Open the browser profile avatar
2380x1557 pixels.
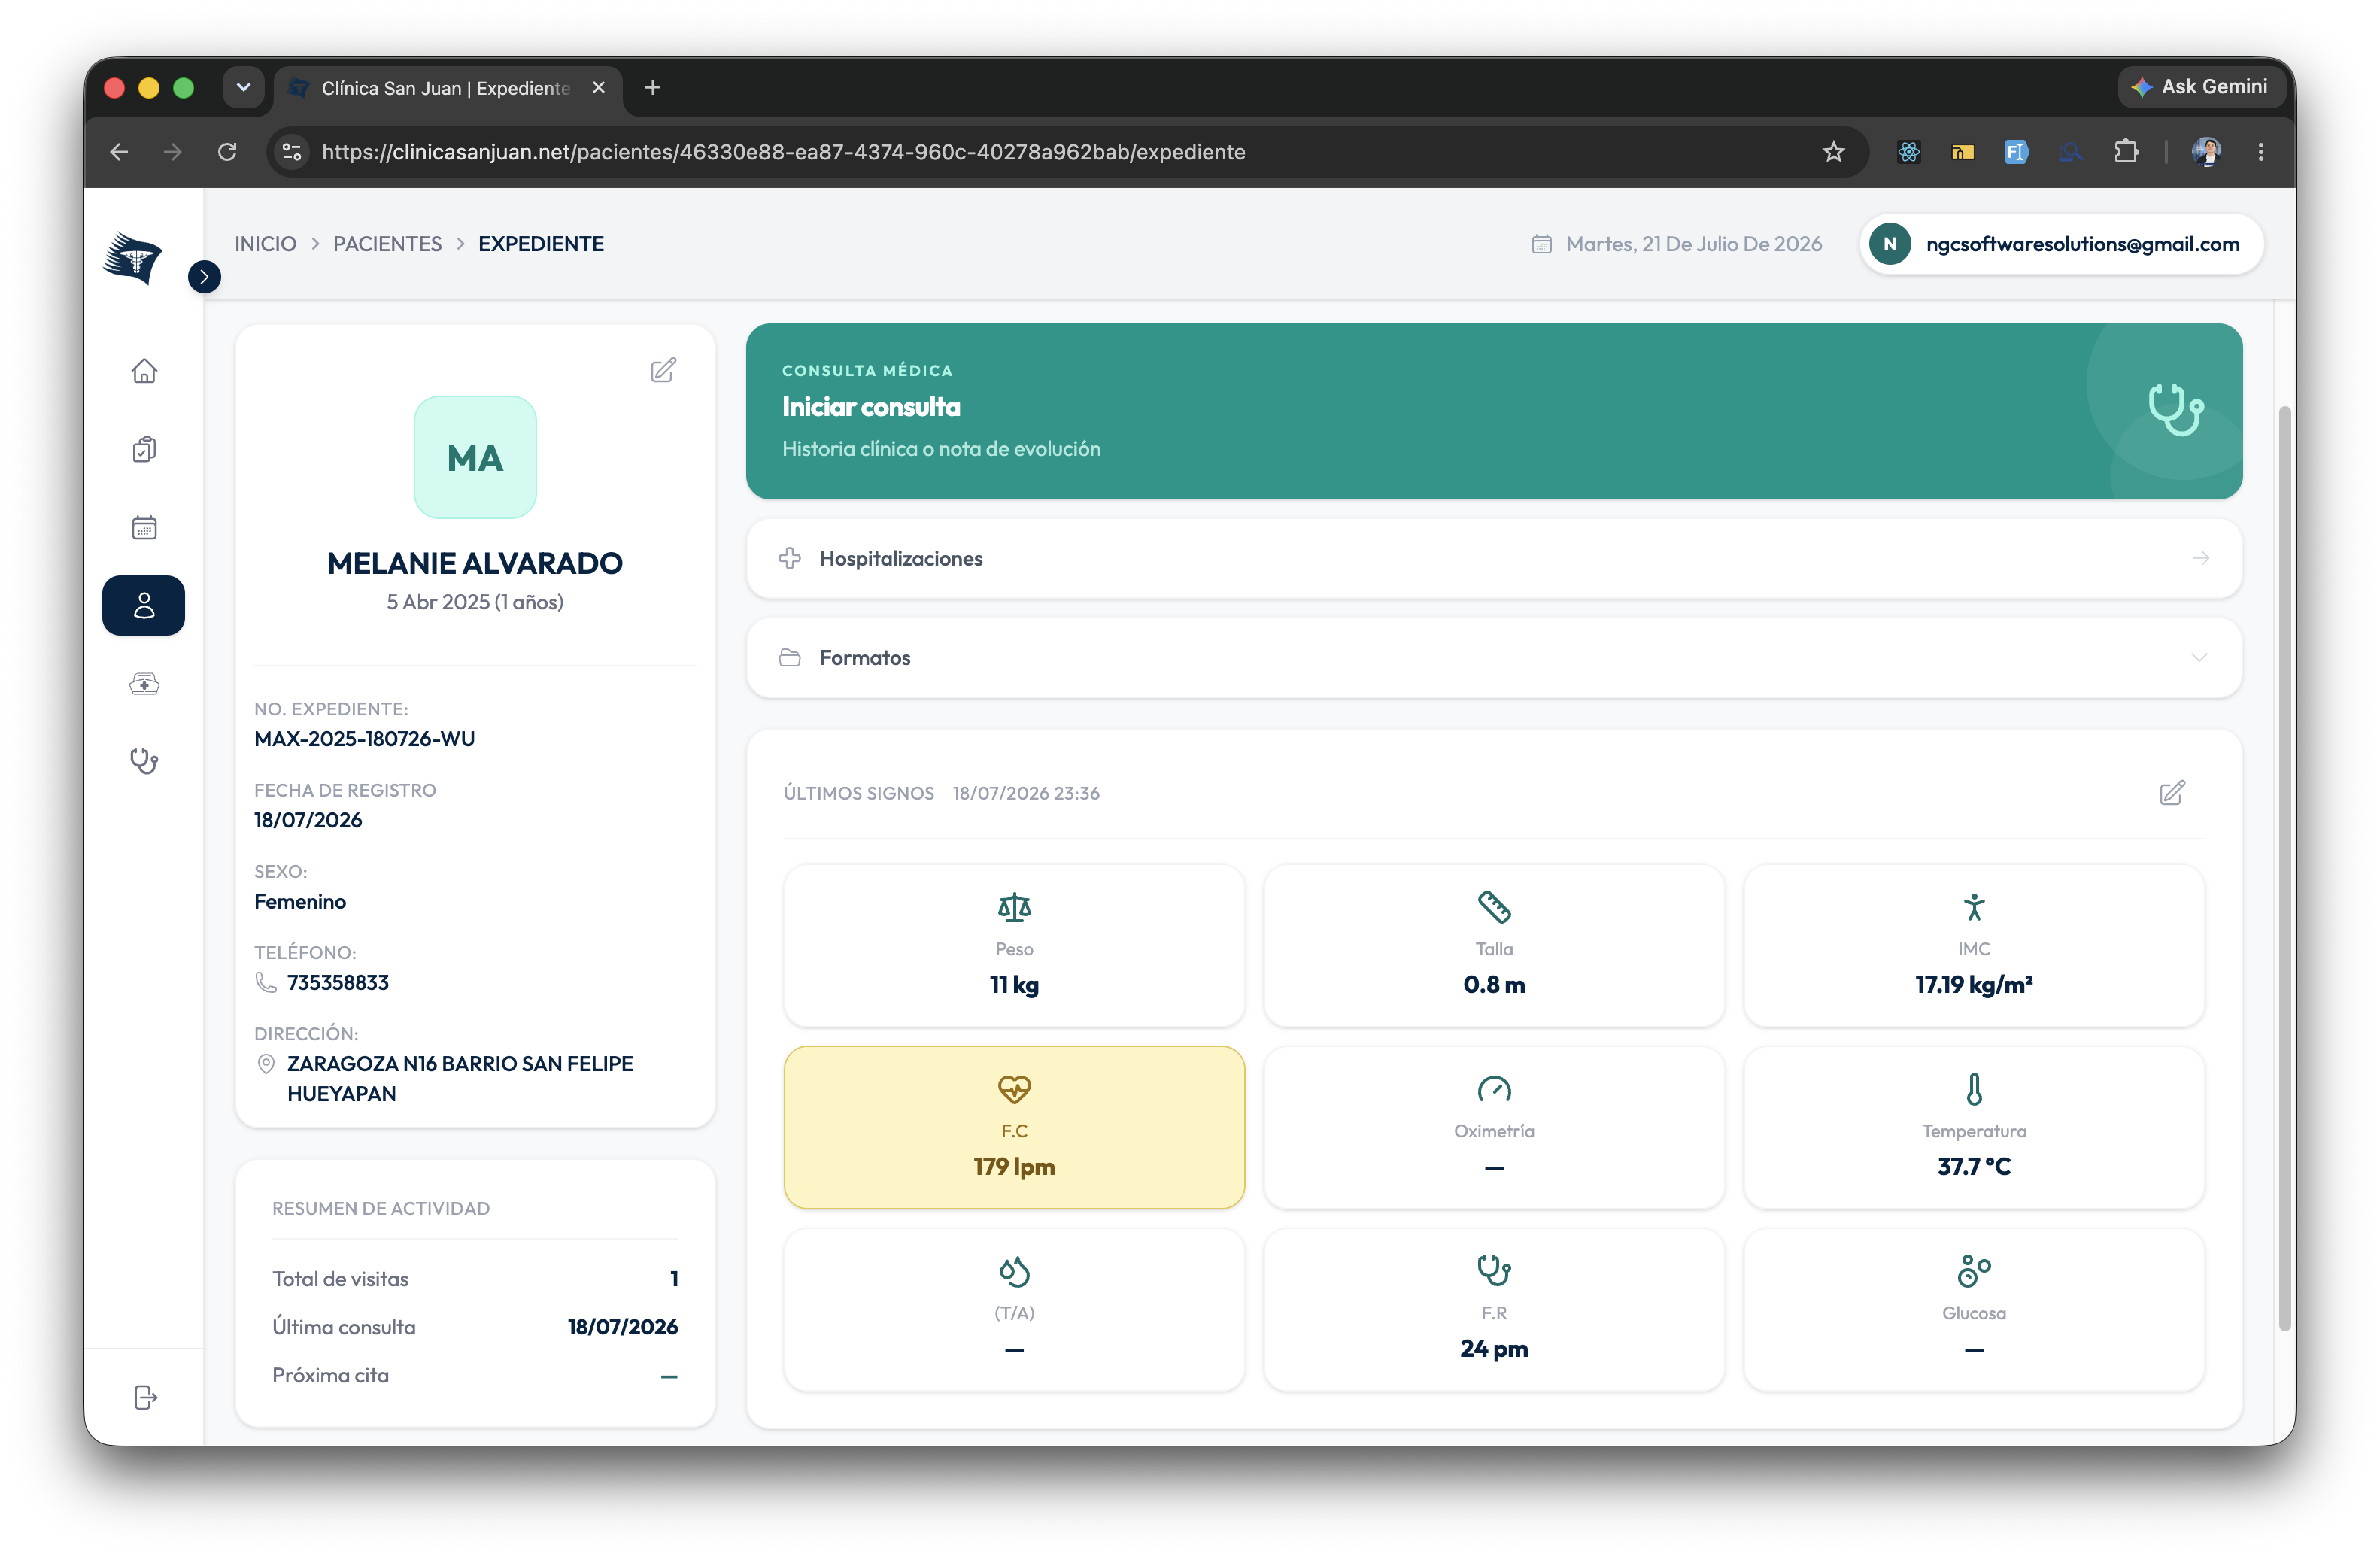click(2207, 152)
